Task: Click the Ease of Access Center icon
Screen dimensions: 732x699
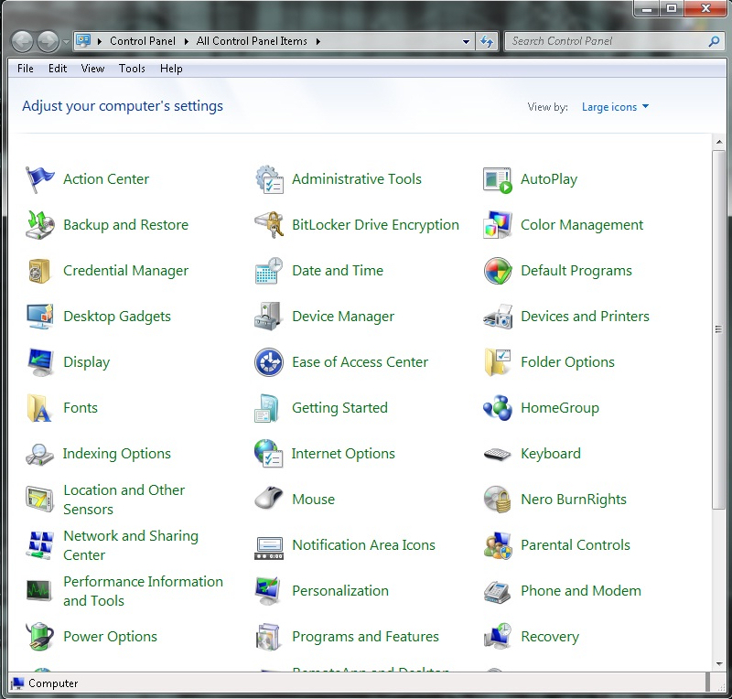Action: pos(269,362)
